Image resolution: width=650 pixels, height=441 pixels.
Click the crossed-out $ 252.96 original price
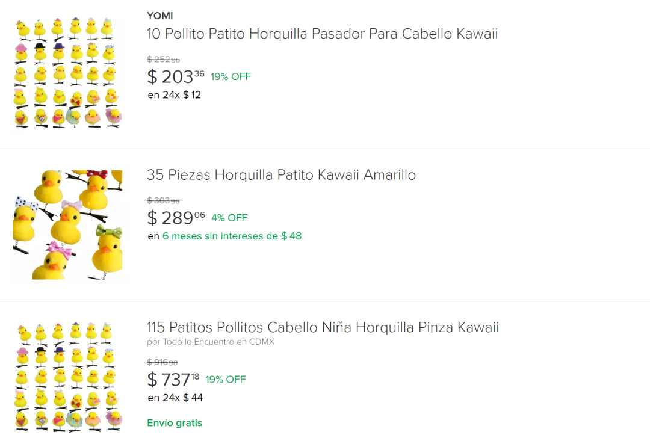(163, 60)
